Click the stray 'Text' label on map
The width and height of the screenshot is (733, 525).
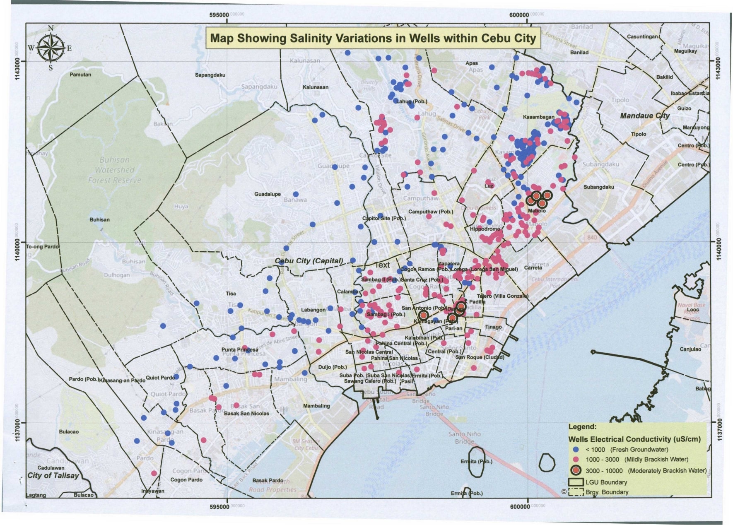tap(382, 265)
